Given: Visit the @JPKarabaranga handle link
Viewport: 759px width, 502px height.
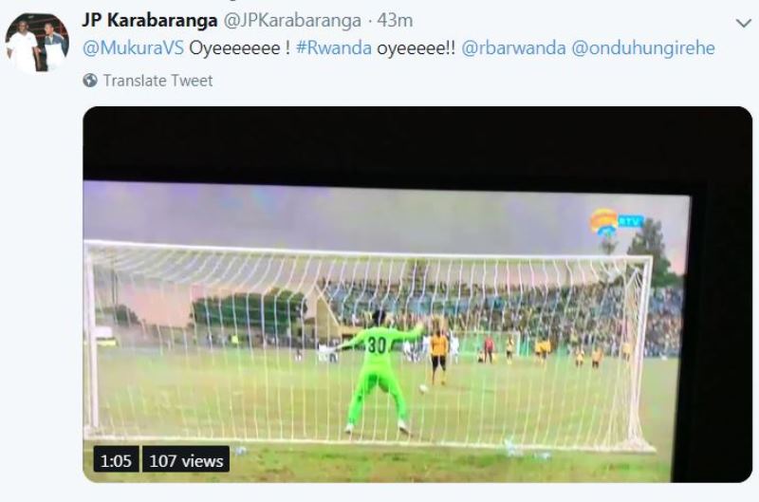Looking at the screenshot, I should 292,21.
